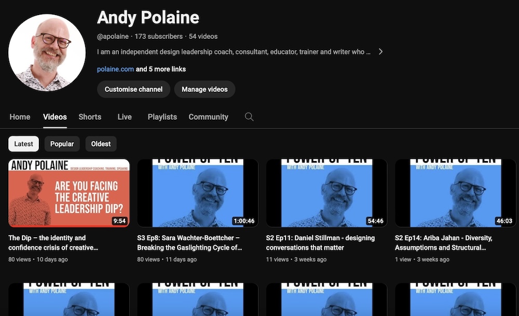The height and width of the screenshot is (316, 519).
Task: Select the Community tab
Action: coord(208,117)
